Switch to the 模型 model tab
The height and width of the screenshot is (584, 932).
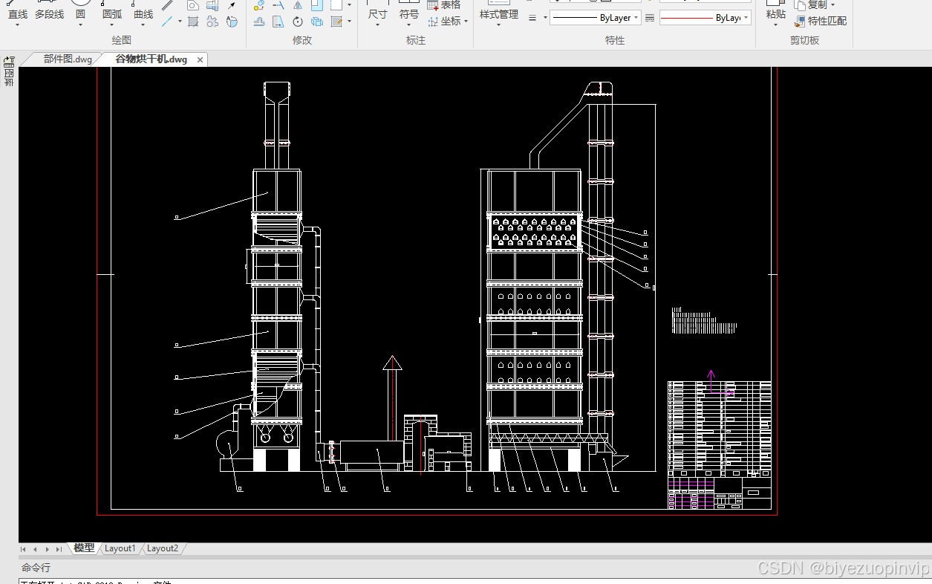coord(84,548)
